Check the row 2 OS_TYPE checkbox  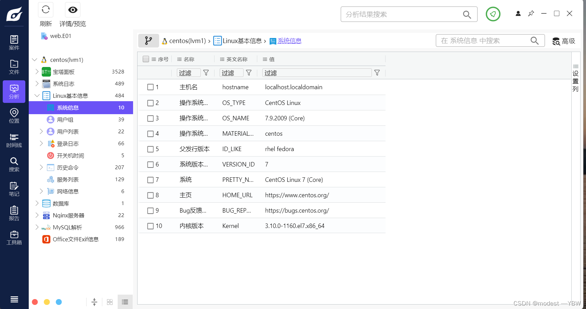coord(151,103)
